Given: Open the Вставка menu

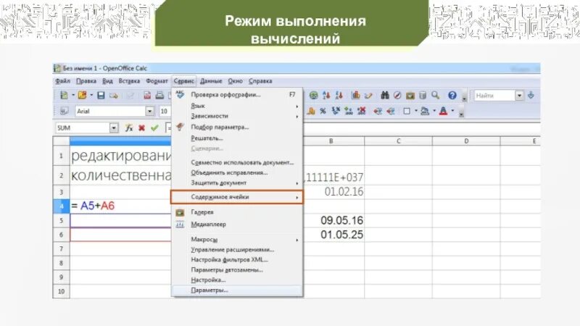Looking at the screenshot, I should click(x=129, y=81).
